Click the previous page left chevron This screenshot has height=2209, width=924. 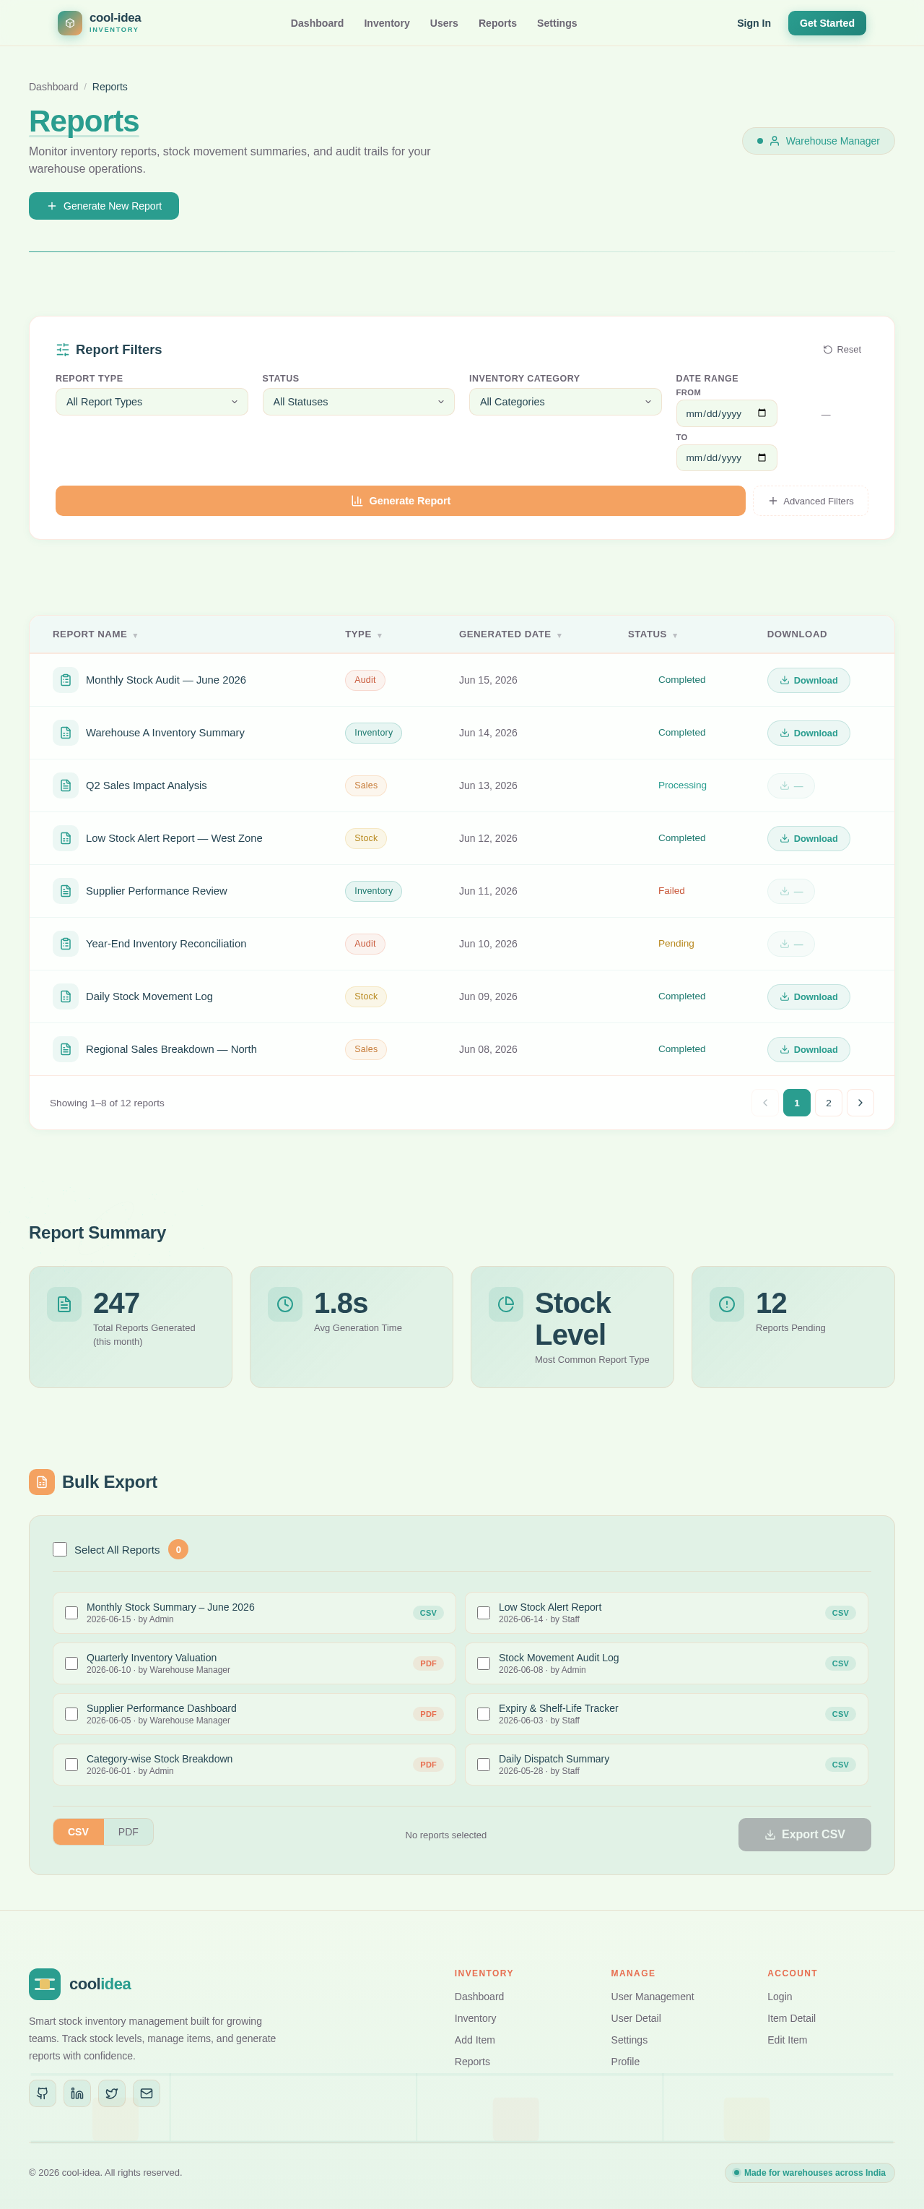click(766, 1103)
